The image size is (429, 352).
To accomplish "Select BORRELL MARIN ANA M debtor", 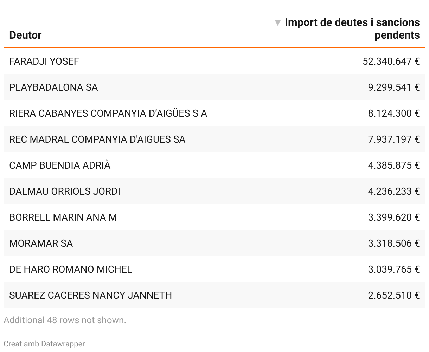I will point(63,217).
